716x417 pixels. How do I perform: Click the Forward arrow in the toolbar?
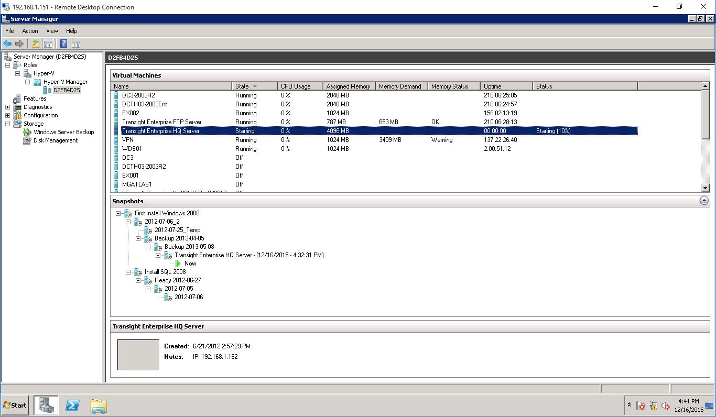pyautogui.click(x=19, y=44)
